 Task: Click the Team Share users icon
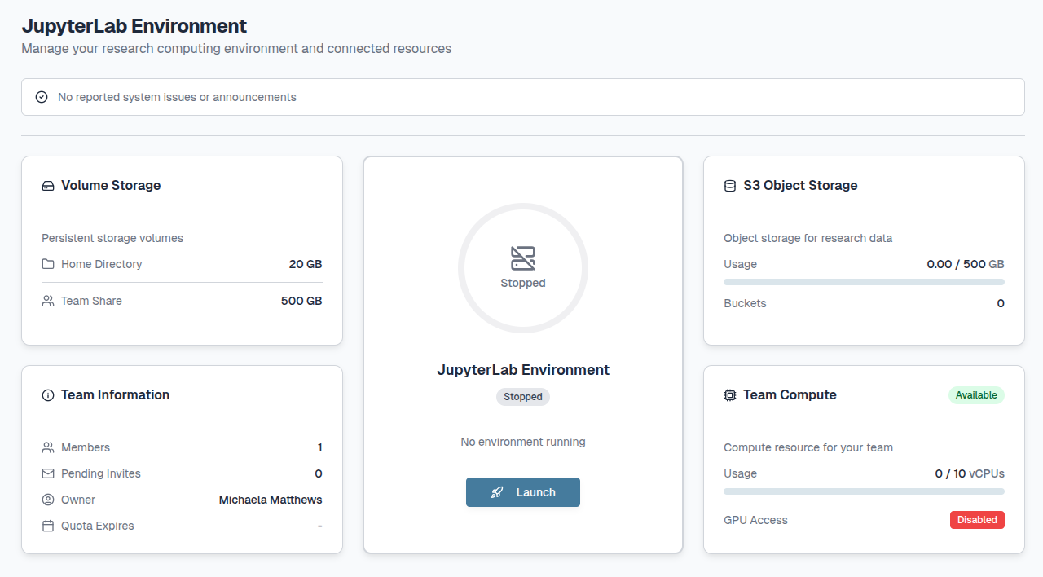(x=48, y=301)
